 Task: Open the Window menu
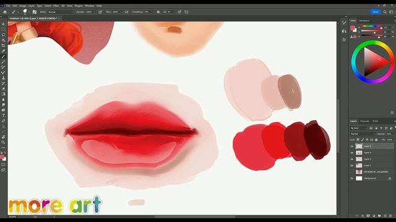[89, 6]
